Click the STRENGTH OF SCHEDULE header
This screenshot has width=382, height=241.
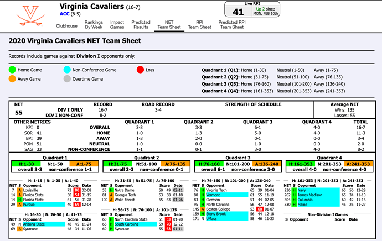point(254,104)
